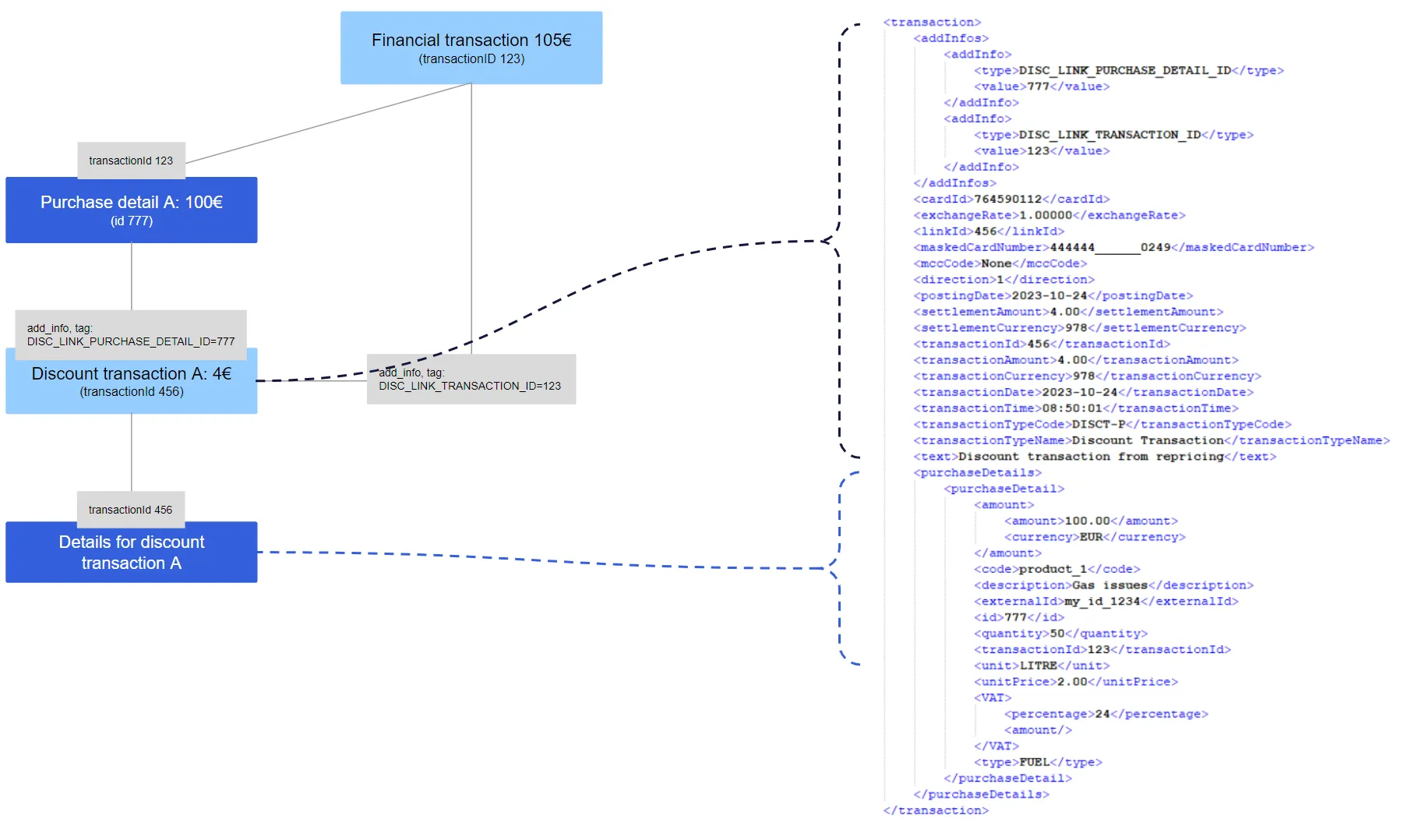Select the transactionId 123 connector label
Screen dimensions: 1411x823
131,161
